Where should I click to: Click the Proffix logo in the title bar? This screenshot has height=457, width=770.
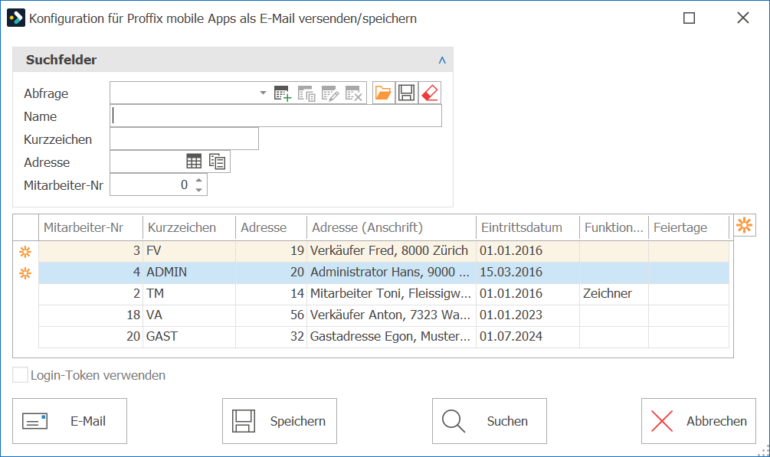[x=16, y=18]
